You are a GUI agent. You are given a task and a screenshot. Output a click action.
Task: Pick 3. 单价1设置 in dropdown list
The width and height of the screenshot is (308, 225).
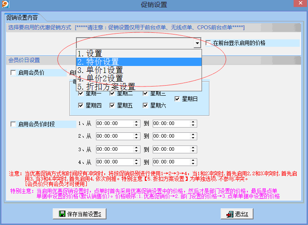pyautogui.click(x=139, y=70)
